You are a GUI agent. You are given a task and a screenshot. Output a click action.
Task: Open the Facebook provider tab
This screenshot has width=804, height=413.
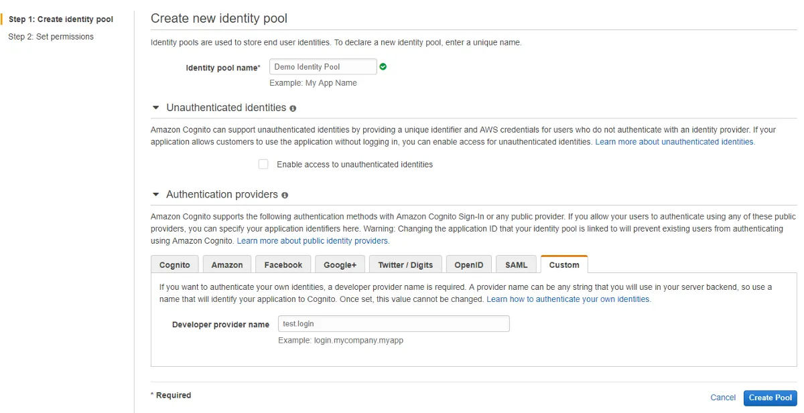point(282,264)
